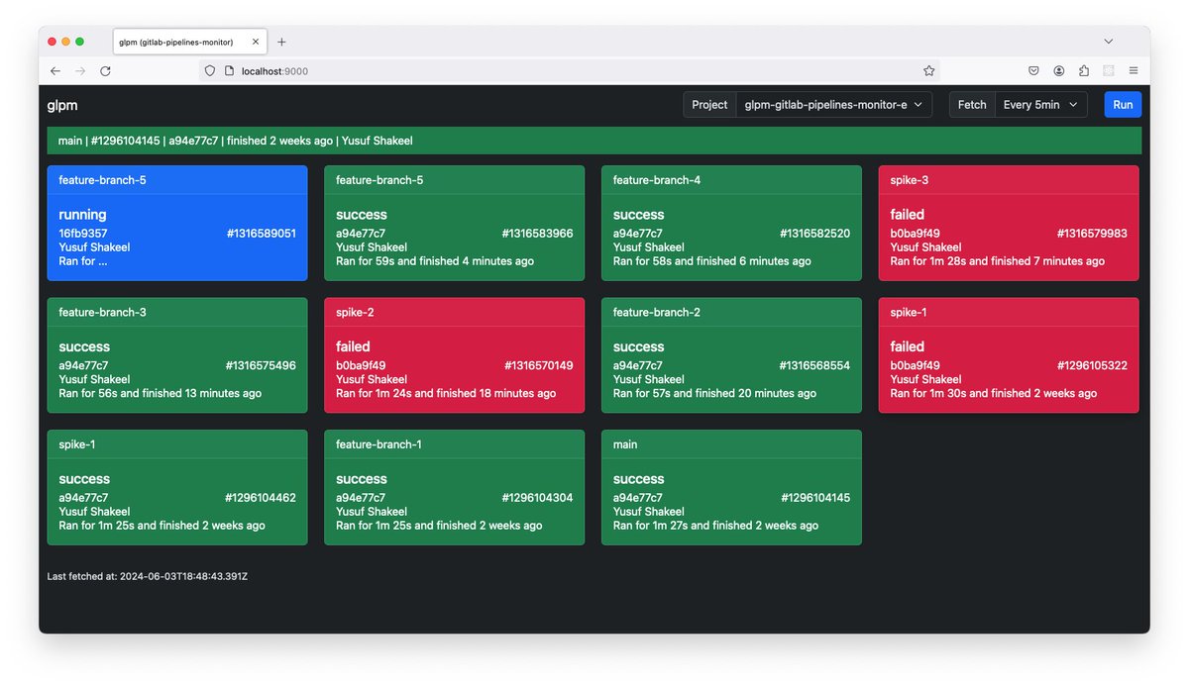Click the localhost:9000 address bar

pyautogui.click(x=570, y=71)
